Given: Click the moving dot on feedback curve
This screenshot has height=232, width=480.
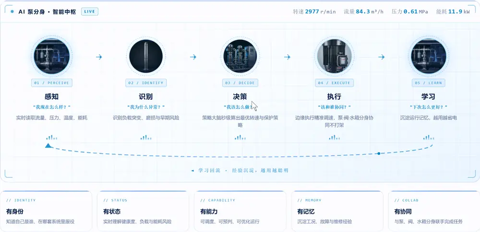Looking at the screenshot, I should click(379, 153).
